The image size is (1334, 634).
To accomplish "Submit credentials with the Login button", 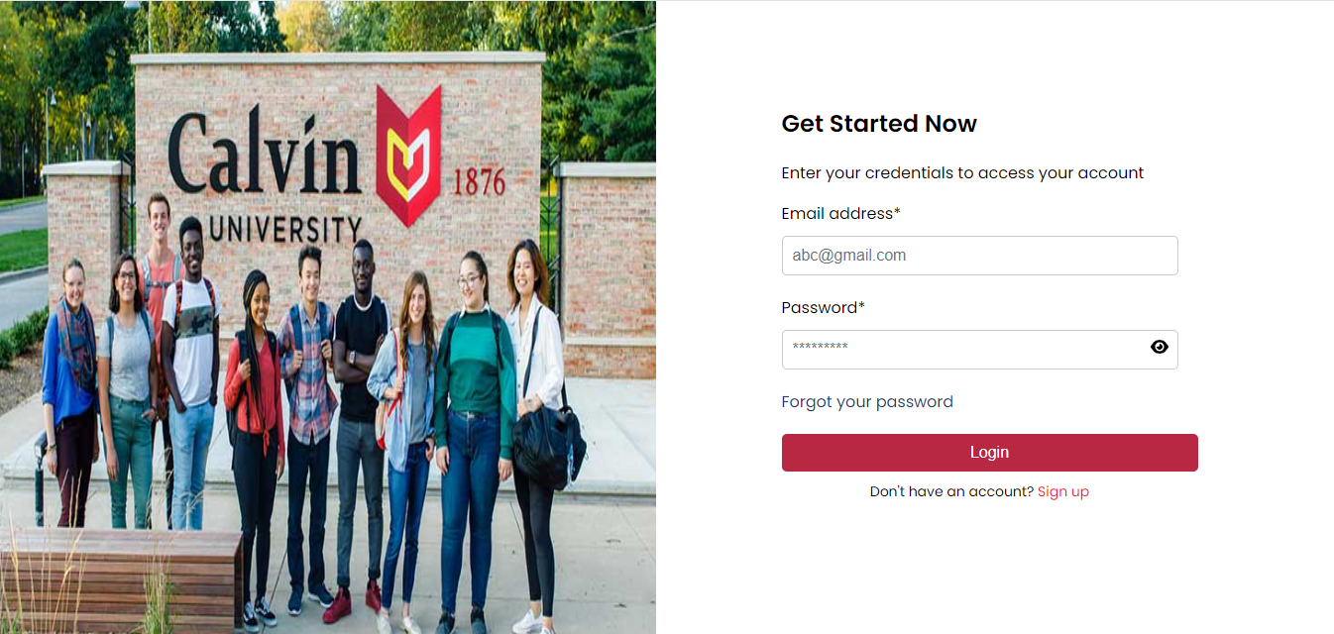I will 989,453.
